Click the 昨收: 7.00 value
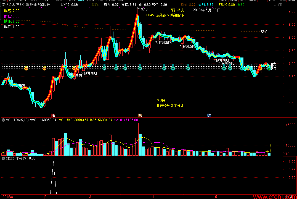Screen dimensions: 297x199 (x=12, y=22)
